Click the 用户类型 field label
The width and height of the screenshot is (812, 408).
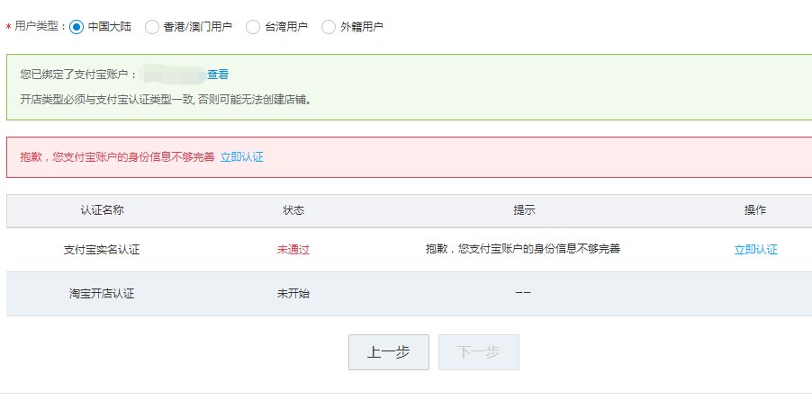(x=36, y=26)
